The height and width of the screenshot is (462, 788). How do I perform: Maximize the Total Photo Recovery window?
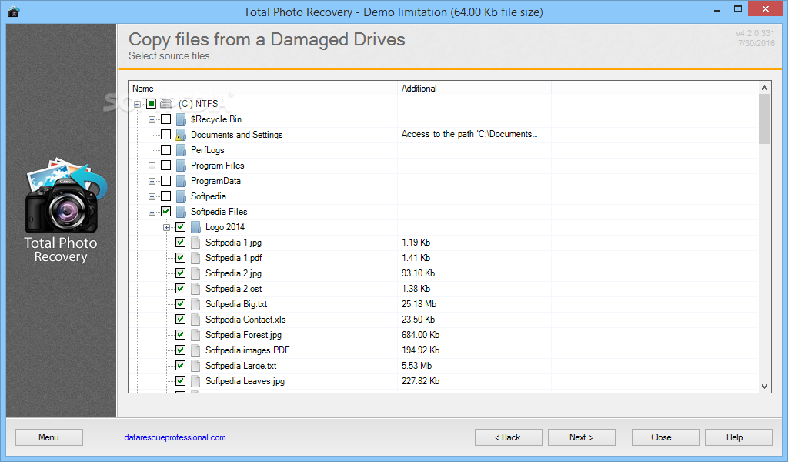tap(738, 8)
